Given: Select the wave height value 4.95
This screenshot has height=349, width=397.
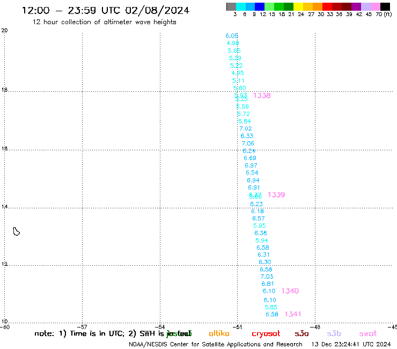Looking at the screenshot, I should tap(238, 73).
